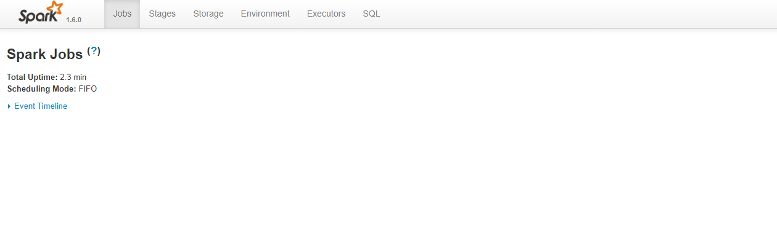Viewport: 777px width, 233px height.
Task: Open the question mark help beside Spark Jobs
Action: pyautogui.click(x=94, y=51)
